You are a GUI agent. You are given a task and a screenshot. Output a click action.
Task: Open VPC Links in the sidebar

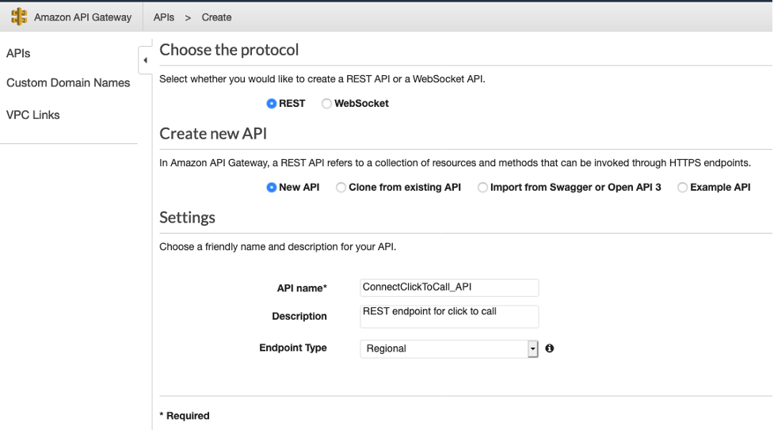(33, 115)
